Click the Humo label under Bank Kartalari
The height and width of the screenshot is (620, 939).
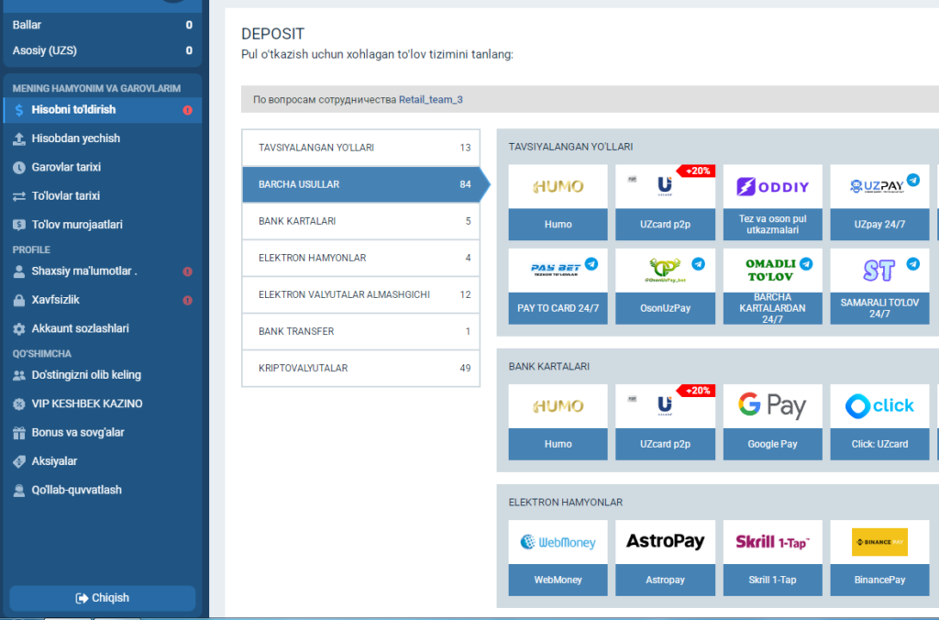(x=558, y=444)
